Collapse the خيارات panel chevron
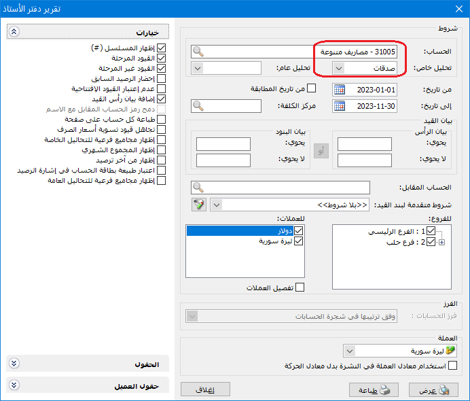Screen dimensions: 470x401 click(x=14, y=31)
